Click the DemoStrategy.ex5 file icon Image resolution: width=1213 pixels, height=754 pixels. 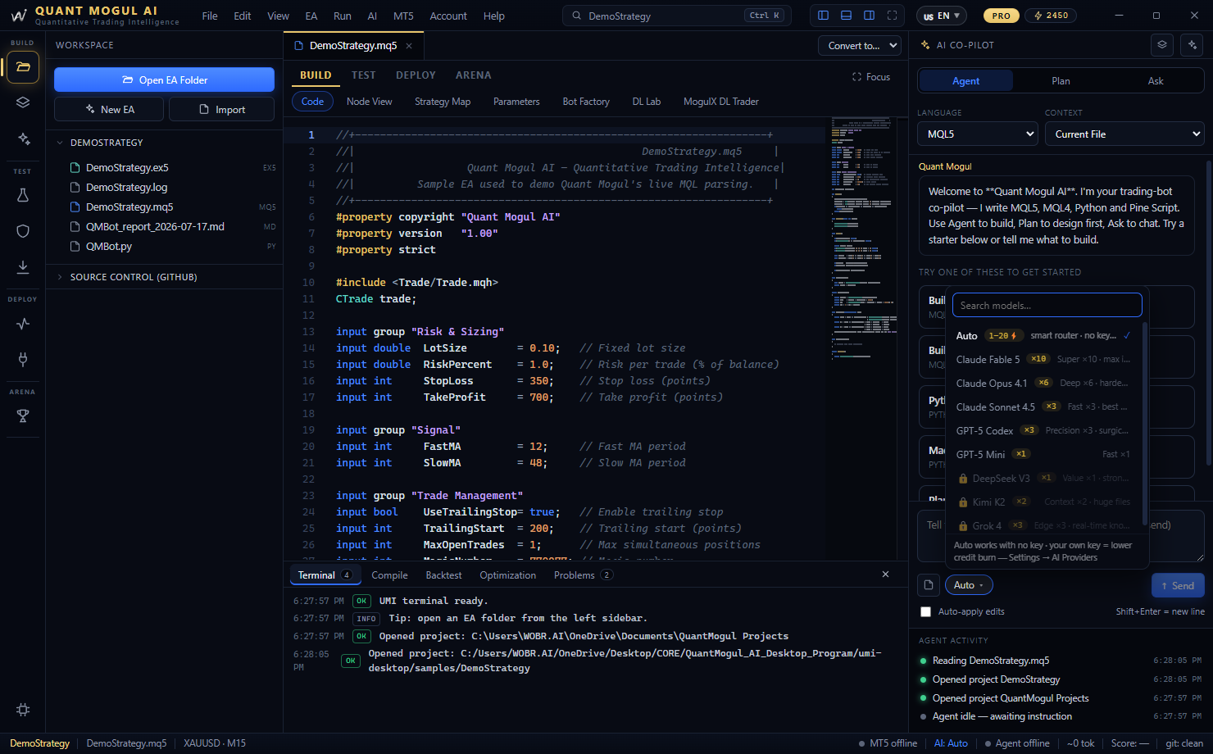pos(75,168)
